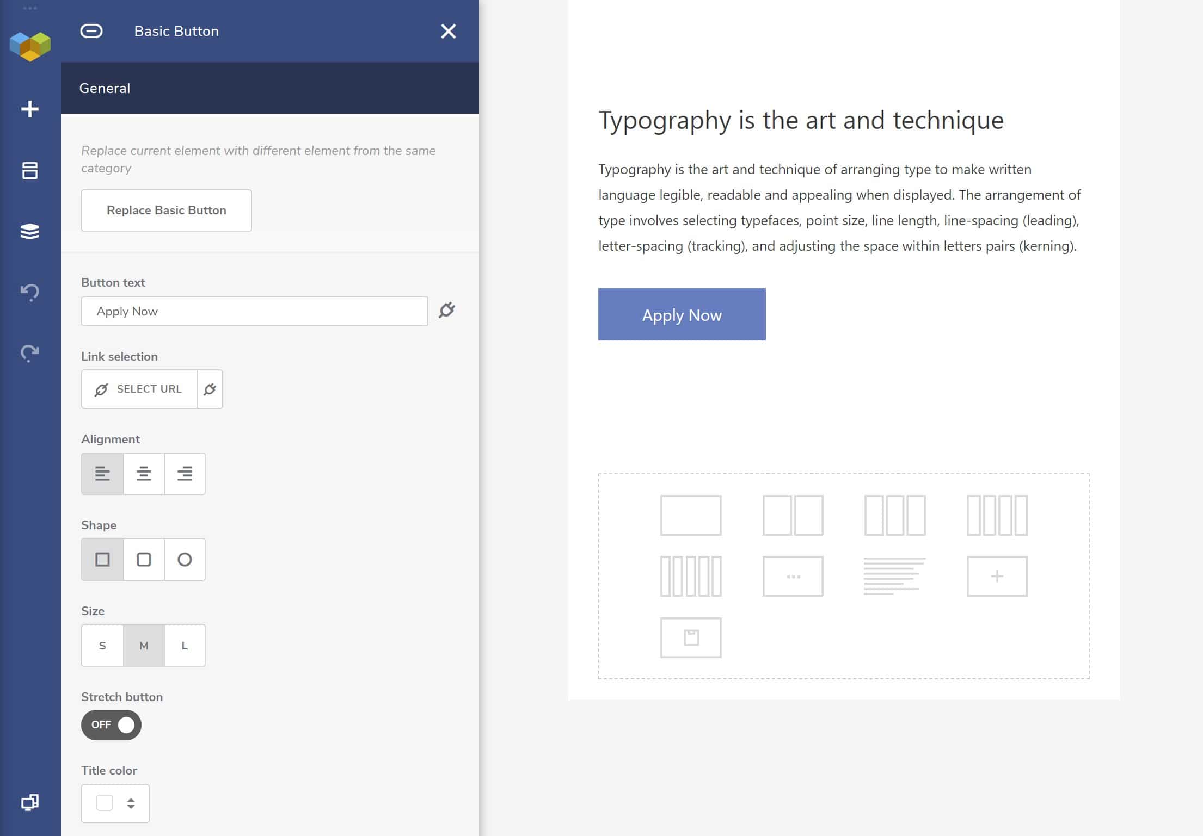This screenshot has height=836, width=1203.
Task: Open responsive view device icon
Action: [30, 802]
